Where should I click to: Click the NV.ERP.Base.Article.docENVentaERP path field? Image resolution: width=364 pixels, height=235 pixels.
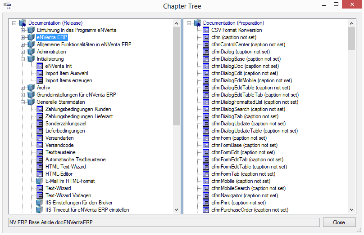coord(164,222)
